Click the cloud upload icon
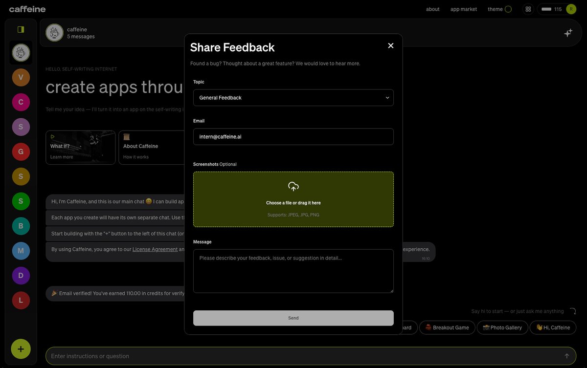Viewport: 587px width, 368px height. 293,186
